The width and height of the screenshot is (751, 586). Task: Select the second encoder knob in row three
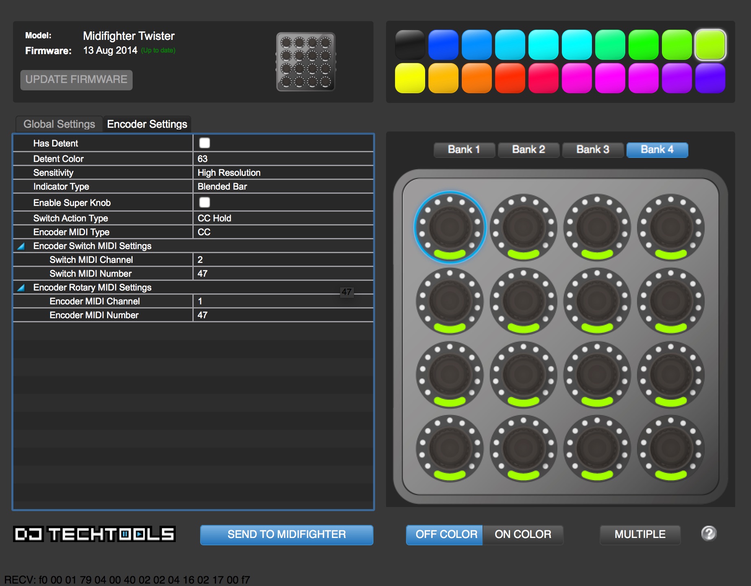coord(524,375)
